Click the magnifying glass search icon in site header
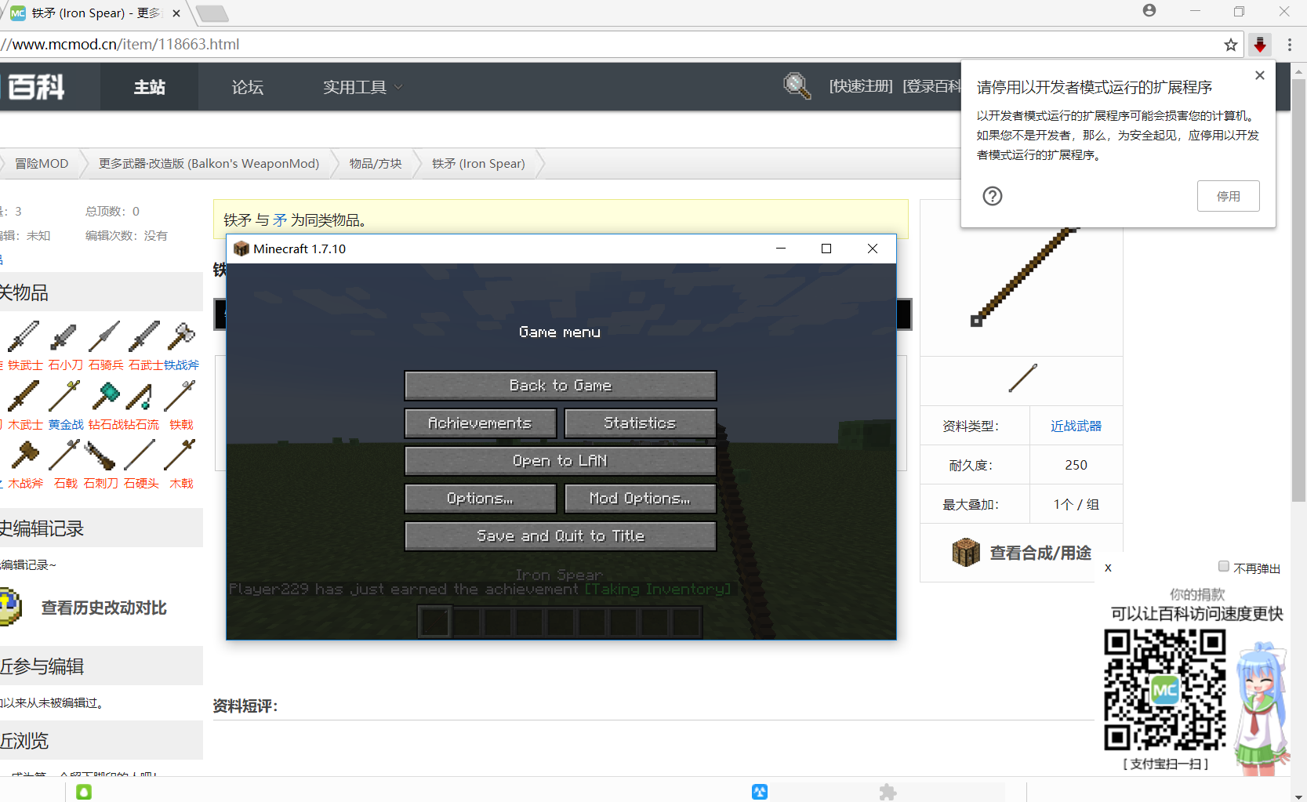Image resolution: width=1307 pixels, height=802 pixels. pyautogui.click(x=797, y=85)
